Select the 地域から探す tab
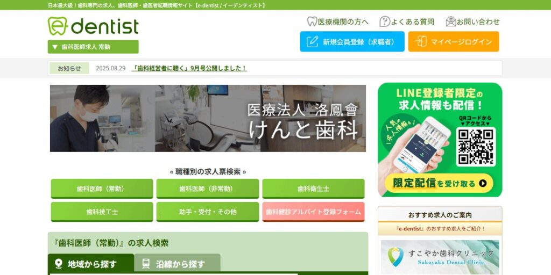The image size is (551, 275). click(91, 263)
